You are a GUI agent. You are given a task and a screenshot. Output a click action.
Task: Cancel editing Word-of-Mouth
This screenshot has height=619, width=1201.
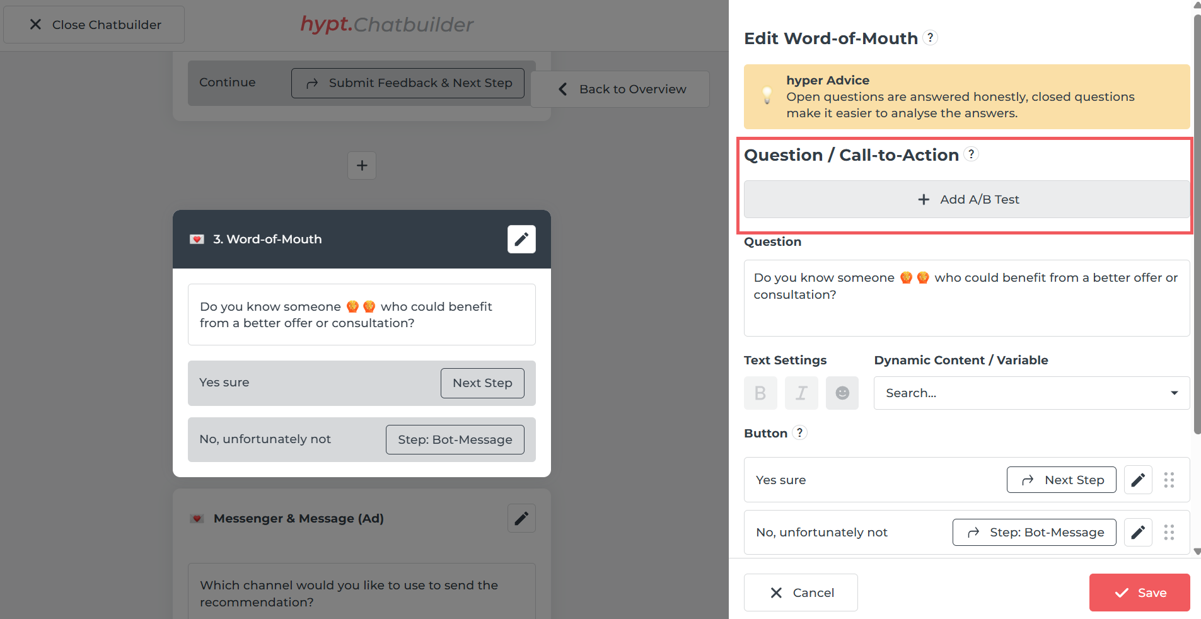click(x=801, y=593)
